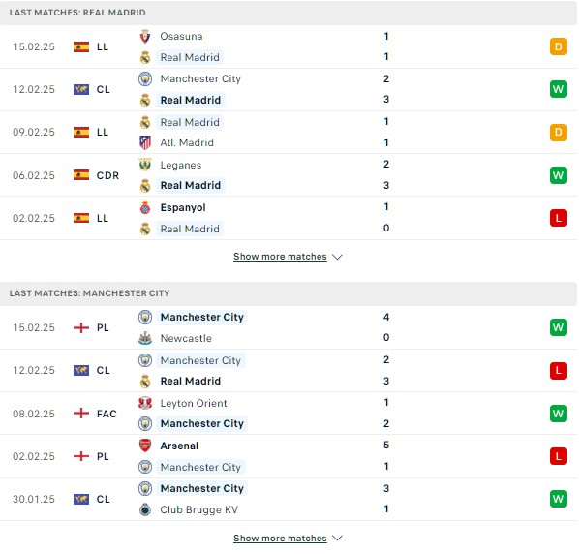
Task: Click the Osasuna club crest
Action: 145,36
